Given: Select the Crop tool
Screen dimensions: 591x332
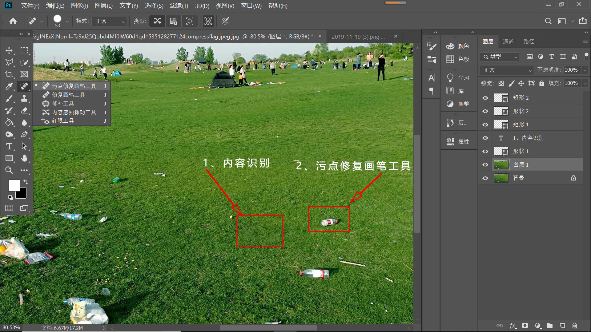Looking at the screenshot, I should [x=9, y=74].
